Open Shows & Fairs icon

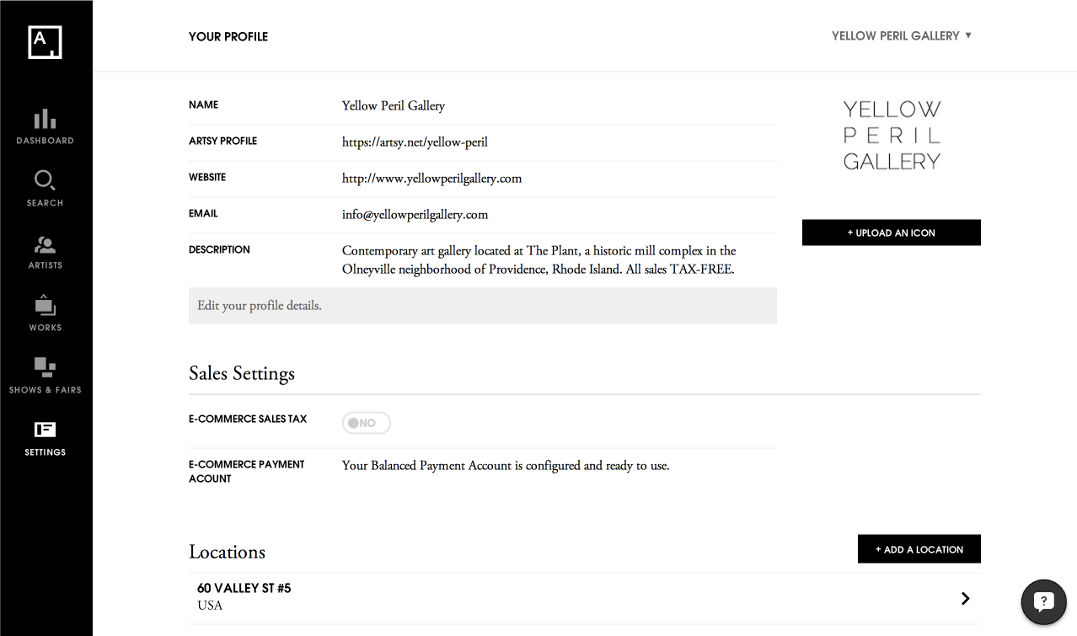pos(45,367)
